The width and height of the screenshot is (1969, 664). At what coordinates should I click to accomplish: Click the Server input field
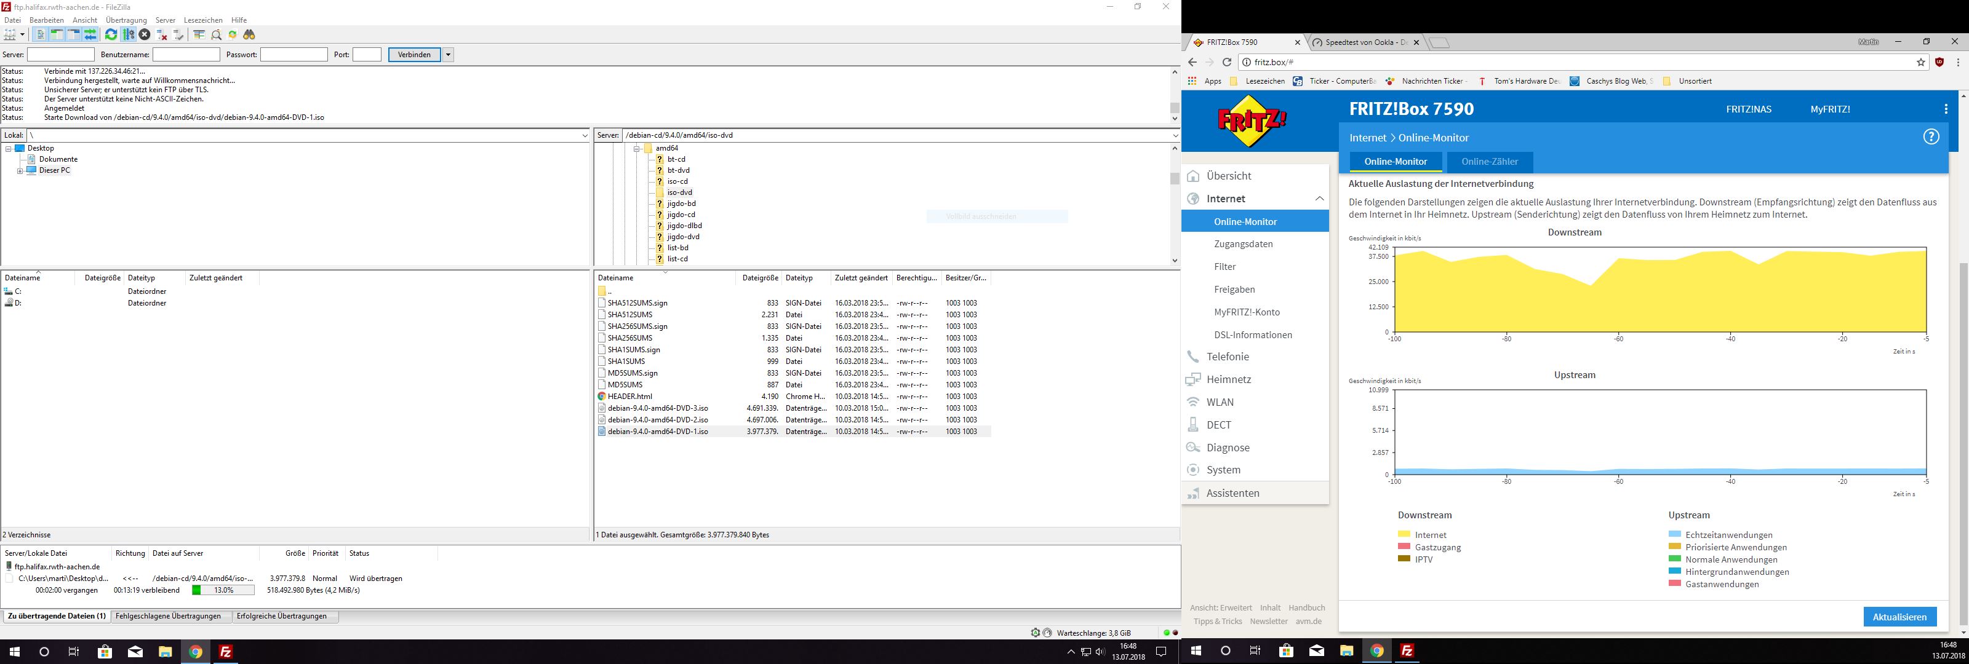[60, 54]
